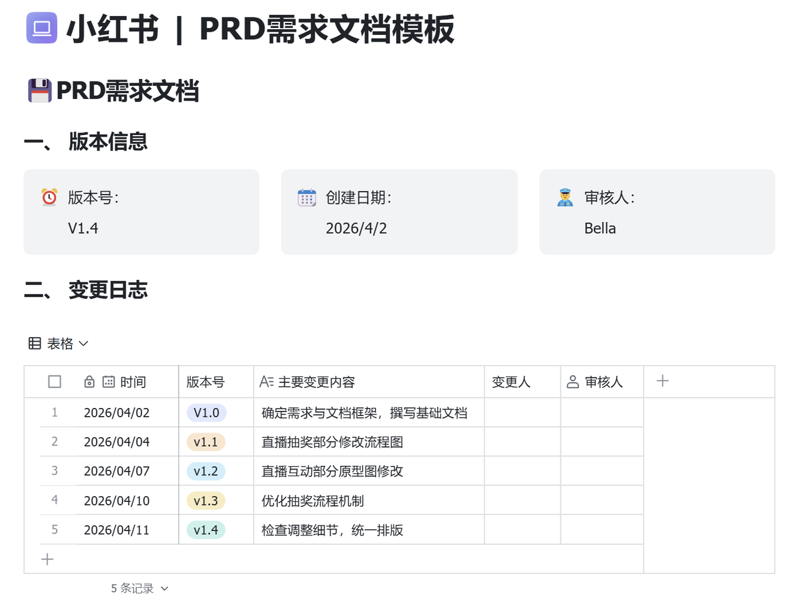Click the empty 变更人 cell in row 1
The height and width of the screenshot is (602, 796).
[522, 412]
